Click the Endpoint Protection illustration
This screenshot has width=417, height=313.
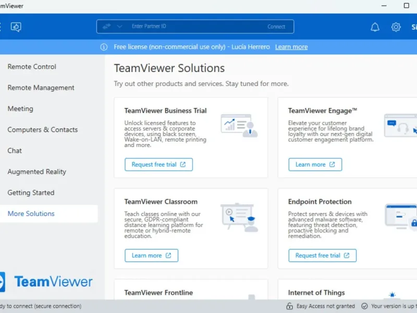click(x=401, y=216)
